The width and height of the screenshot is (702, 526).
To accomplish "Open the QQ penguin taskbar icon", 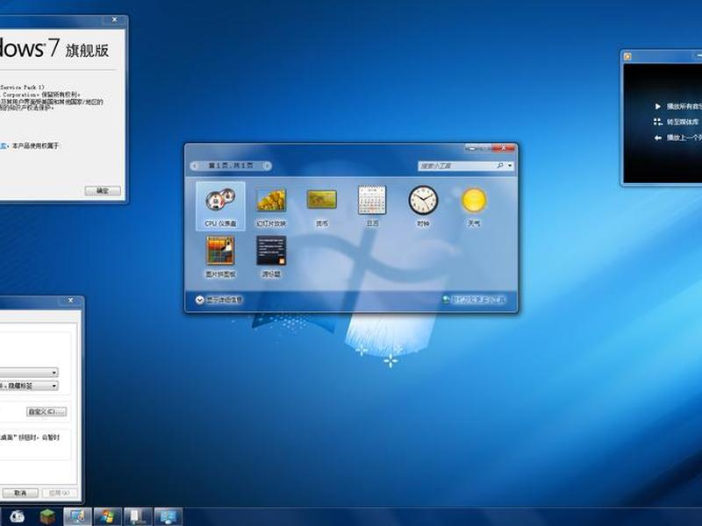I will [17, 516].
